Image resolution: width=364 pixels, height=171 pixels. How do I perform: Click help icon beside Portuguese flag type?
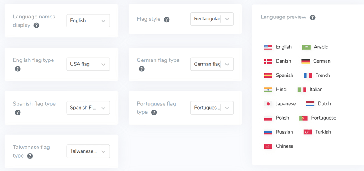pos(154,113)
